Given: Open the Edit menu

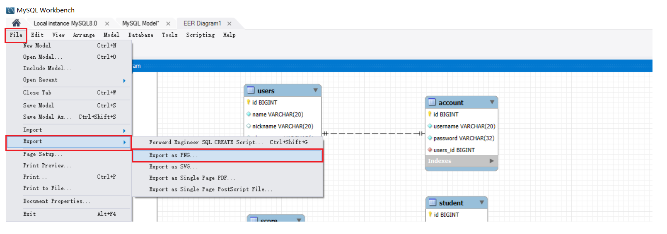Looking at the screenshot, I should (x=37, y=35).
